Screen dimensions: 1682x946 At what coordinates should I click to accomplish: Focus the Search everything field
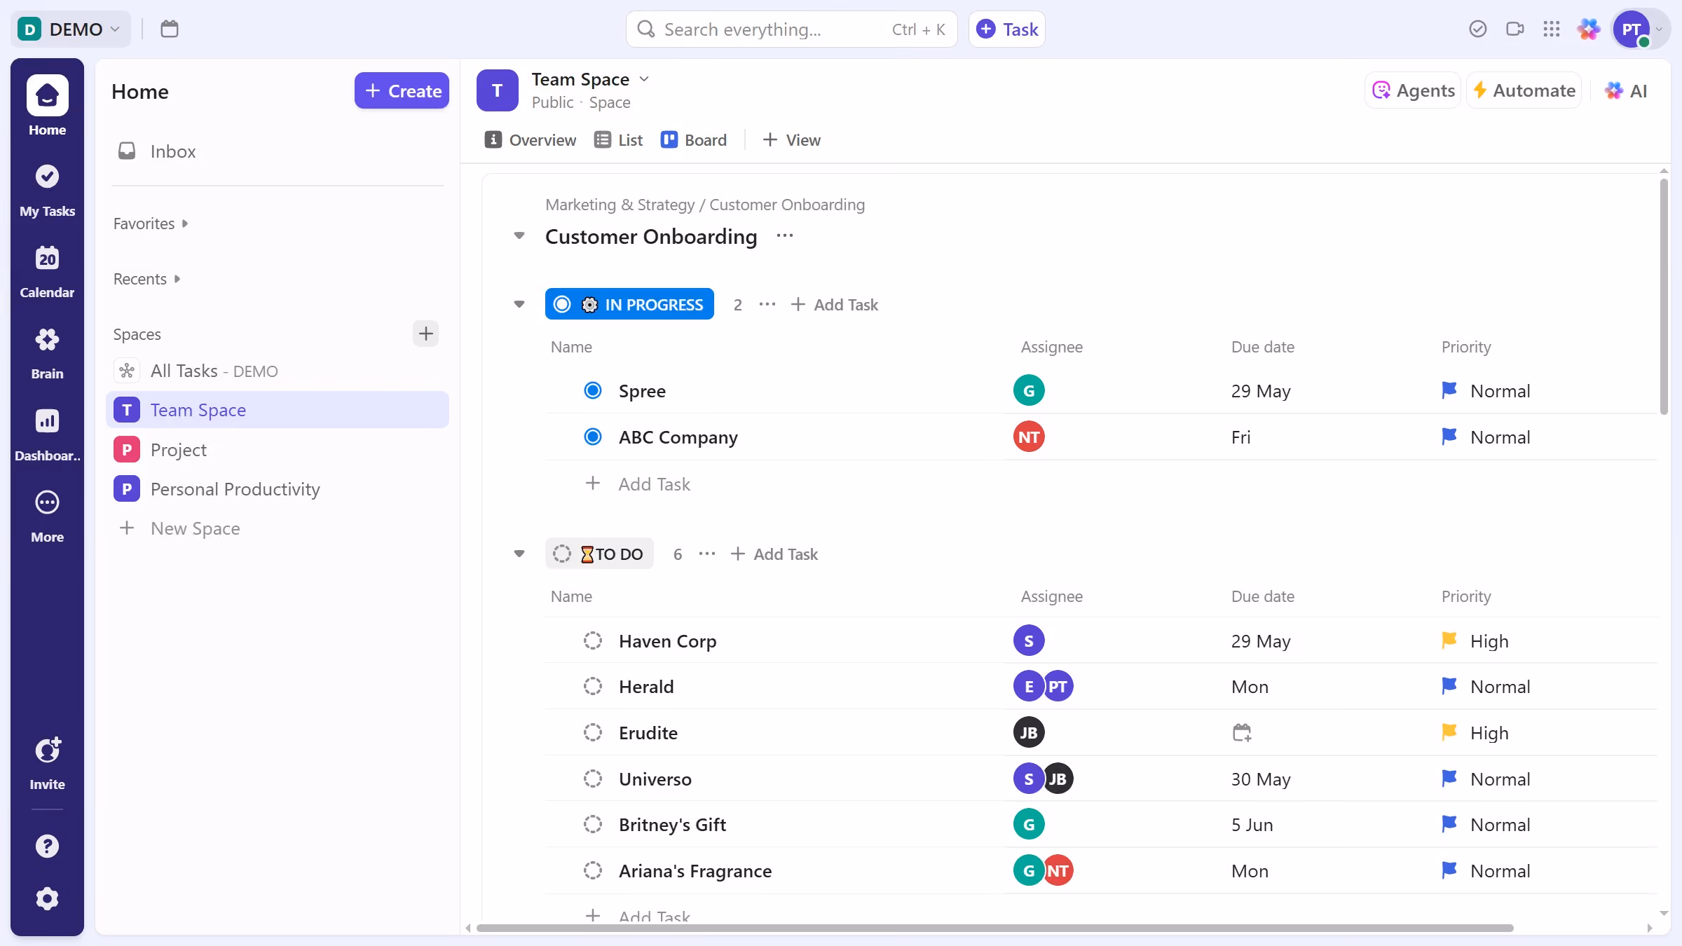tap(791, 29)
